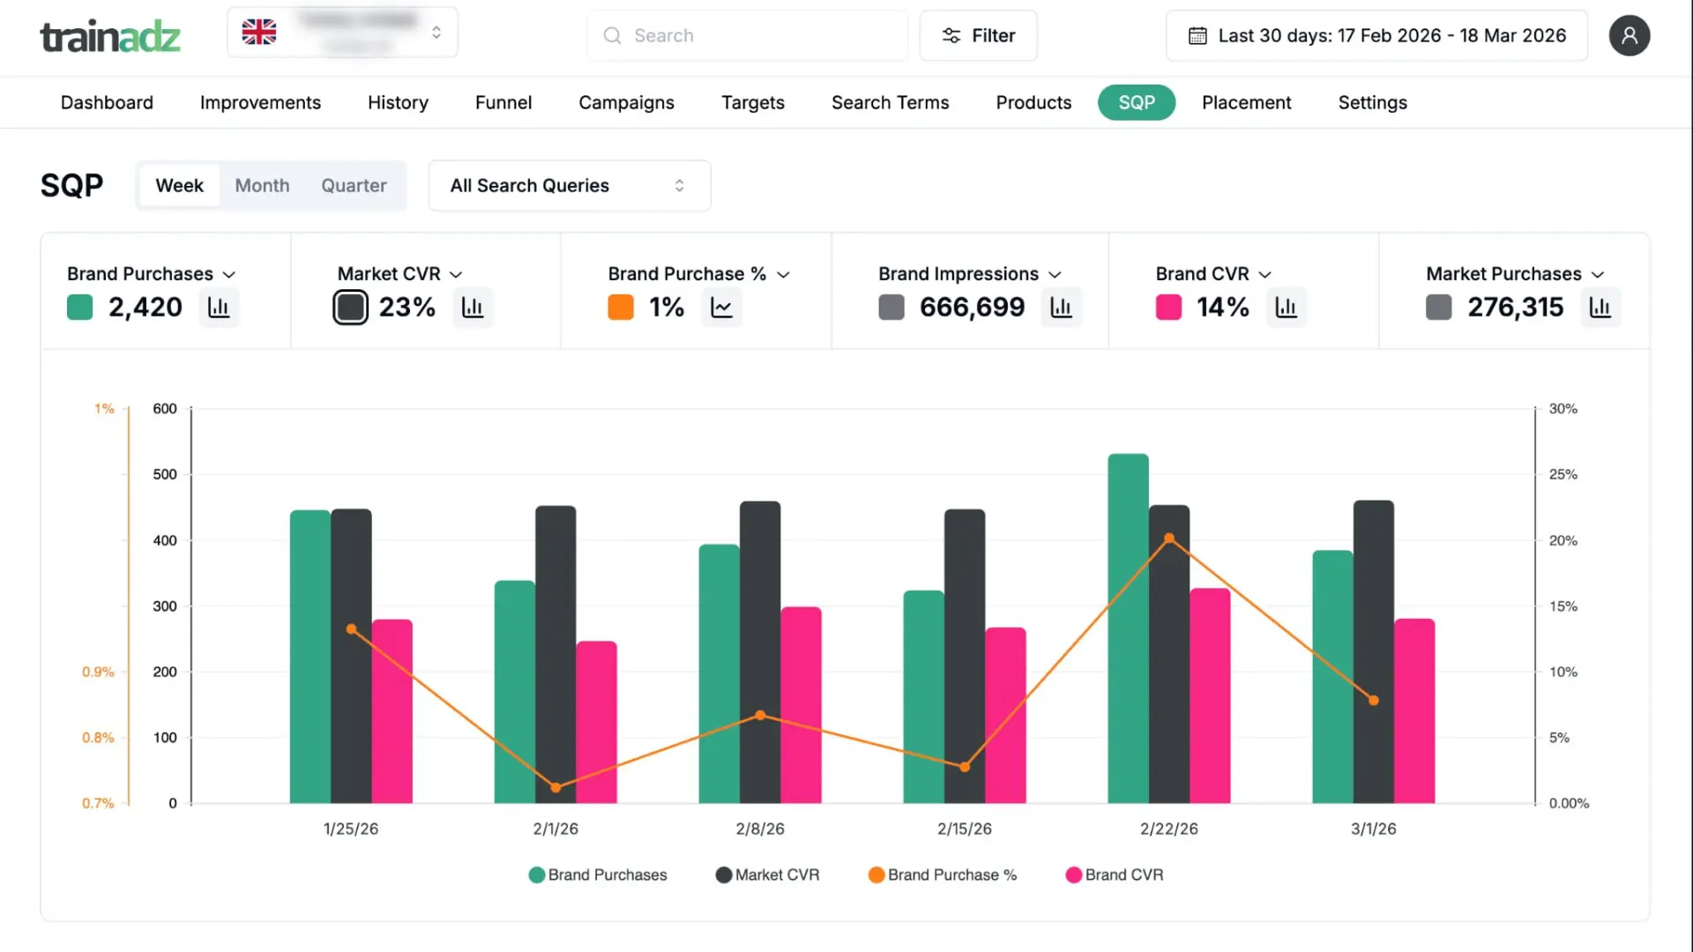Click the chart type icon on Market CVR card
The image size is (1693, 952).
473,307
